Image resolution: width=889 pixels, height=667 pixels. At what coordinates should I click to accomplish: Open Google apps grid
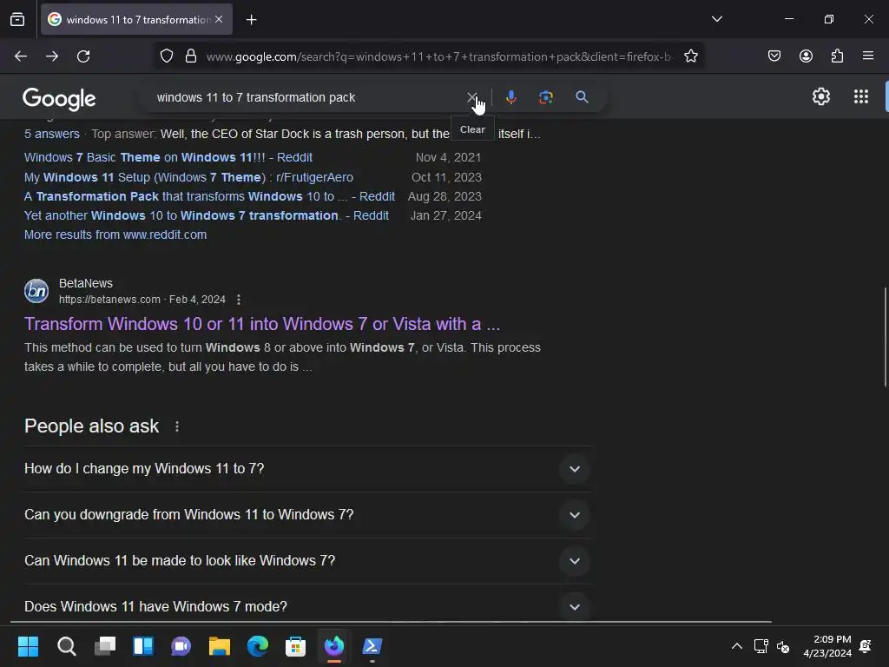tap(860, 97)
